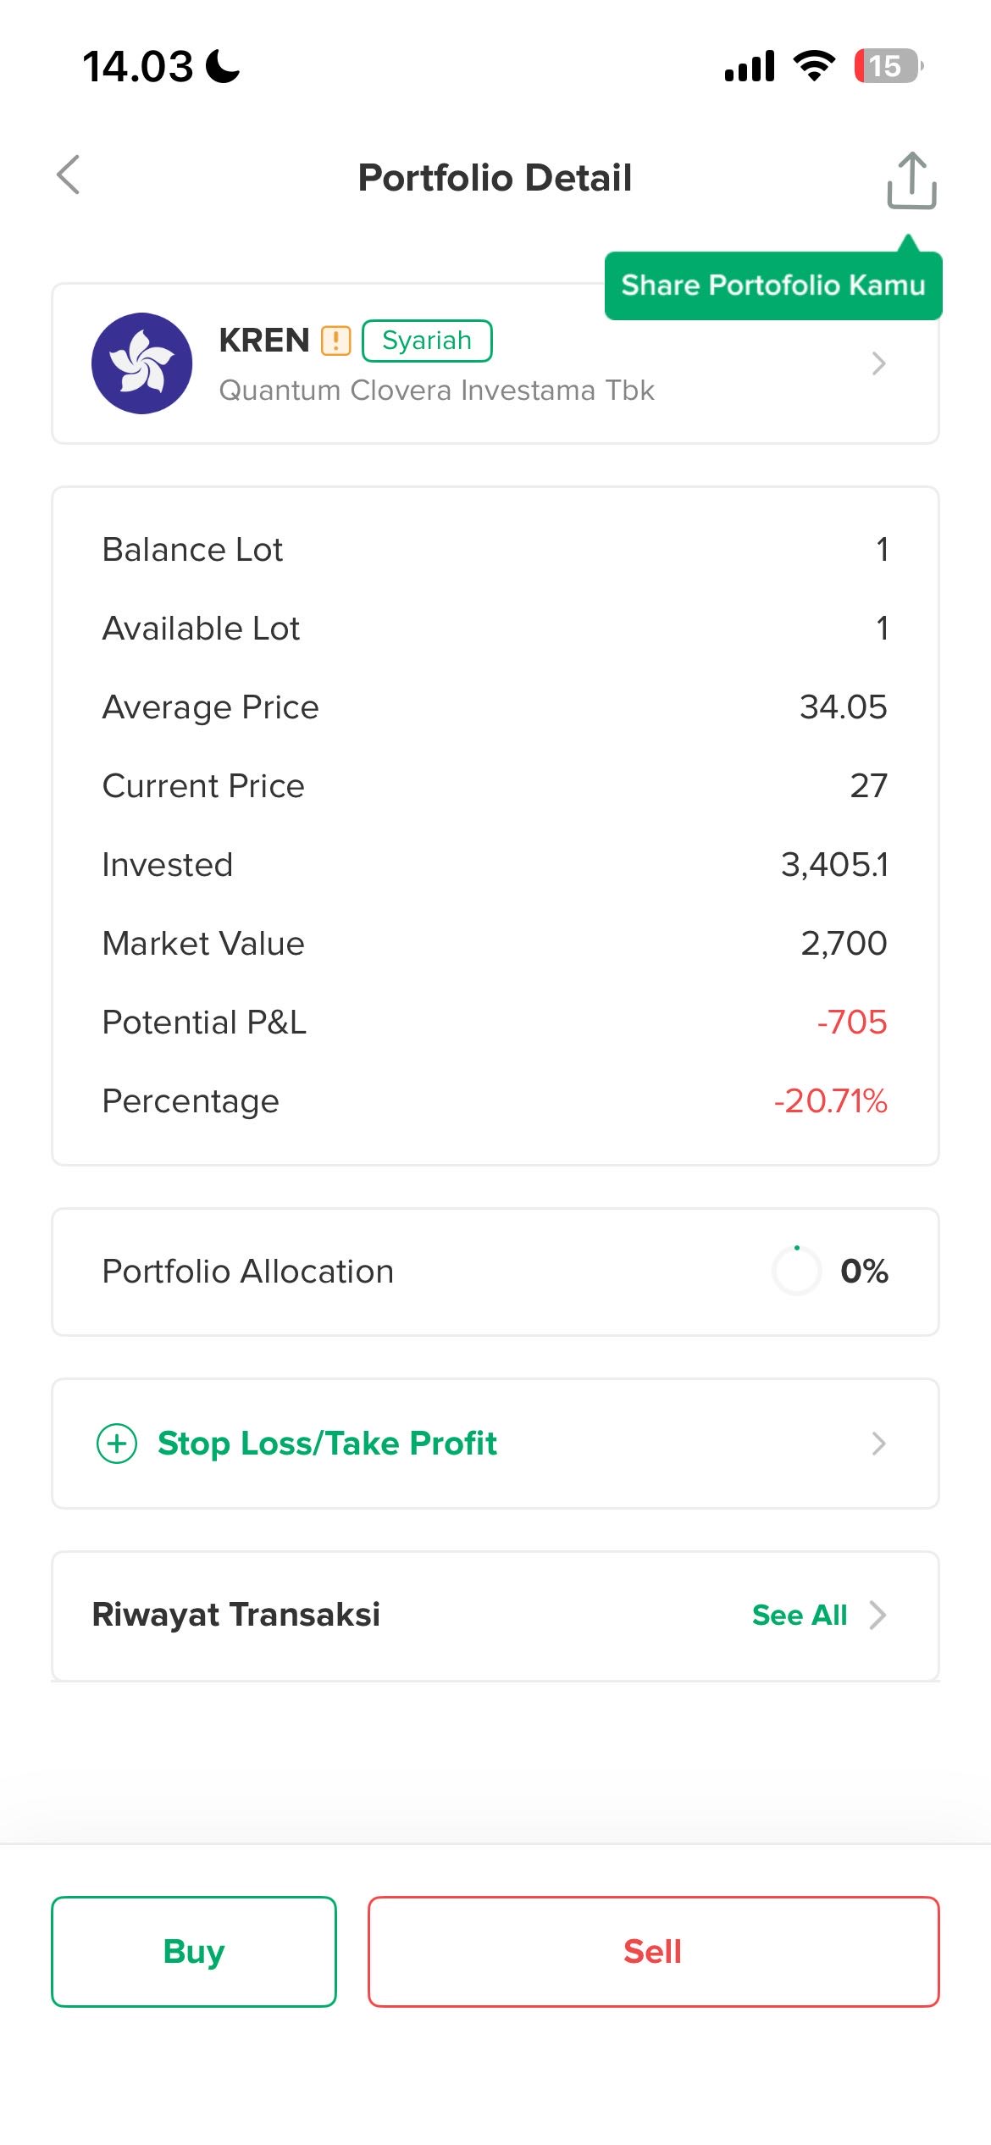This screenshot has height=2145, width=991.
Task: Tap the Riwayat Transaksi heading
Action: point(235,1615)
